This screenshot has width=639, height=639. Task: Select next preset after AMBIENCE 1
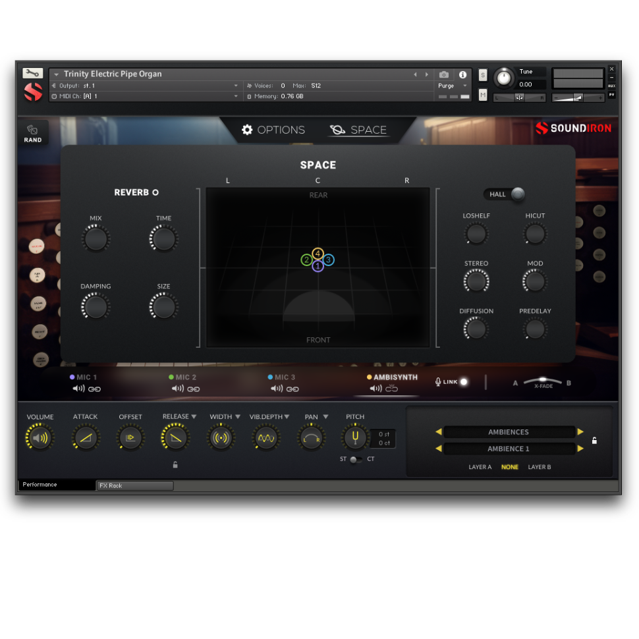click(x=581, y=448)
